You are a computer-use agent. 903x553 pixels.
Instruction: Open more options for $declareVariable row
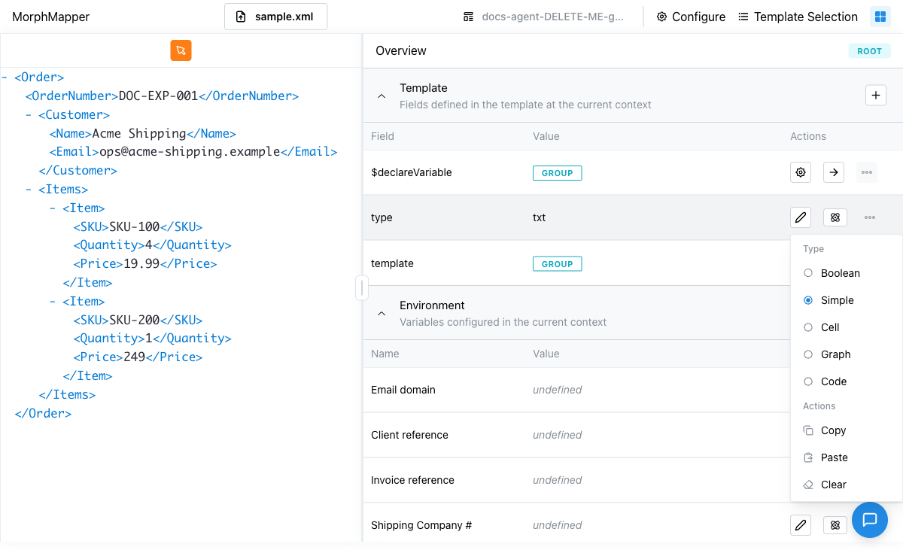867,172
